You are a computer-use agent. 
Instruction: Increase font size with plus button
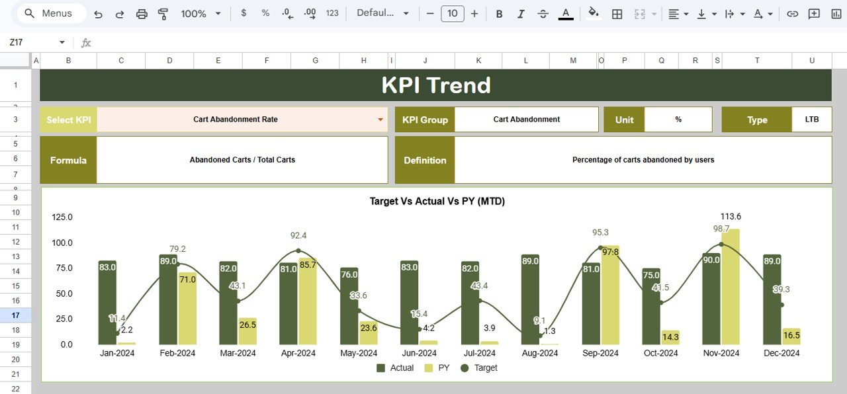coord(474,13)
